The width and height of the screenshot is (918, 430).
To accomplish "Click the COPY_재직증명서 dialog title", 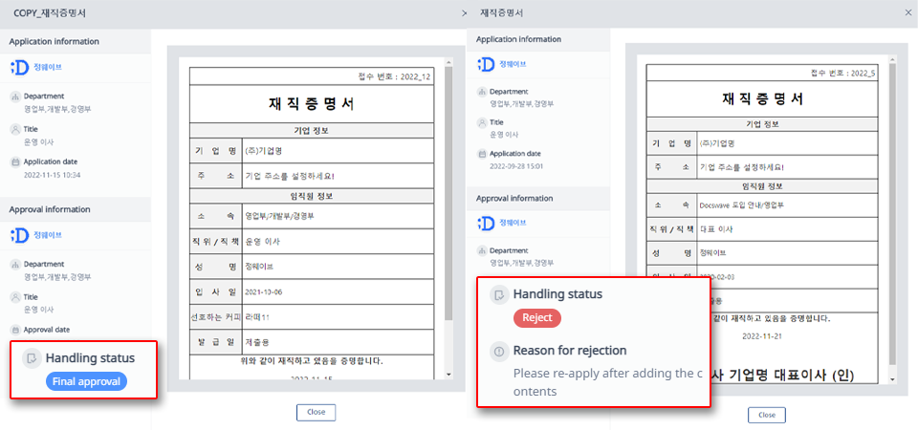I will (x=50, y=12).
